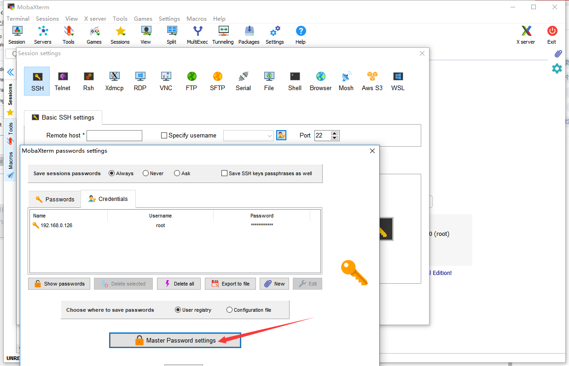Click the Split toolbar icon
This screenshot has height=366, width=569.
pos(172,35)
